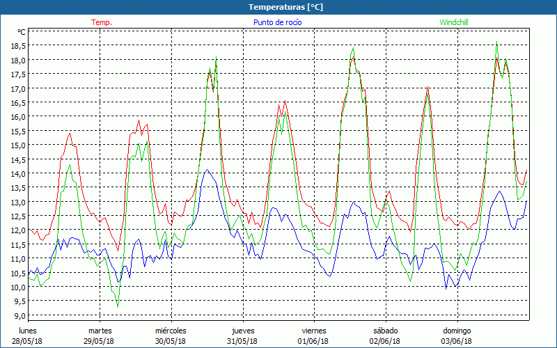Click the '18,5' y-axis value
The image size is (557, 348).
tap(18, 45)
